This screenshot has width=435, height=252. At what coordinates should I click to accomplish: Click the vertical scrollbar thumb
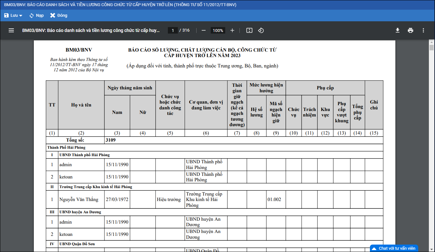coord(431,48)
